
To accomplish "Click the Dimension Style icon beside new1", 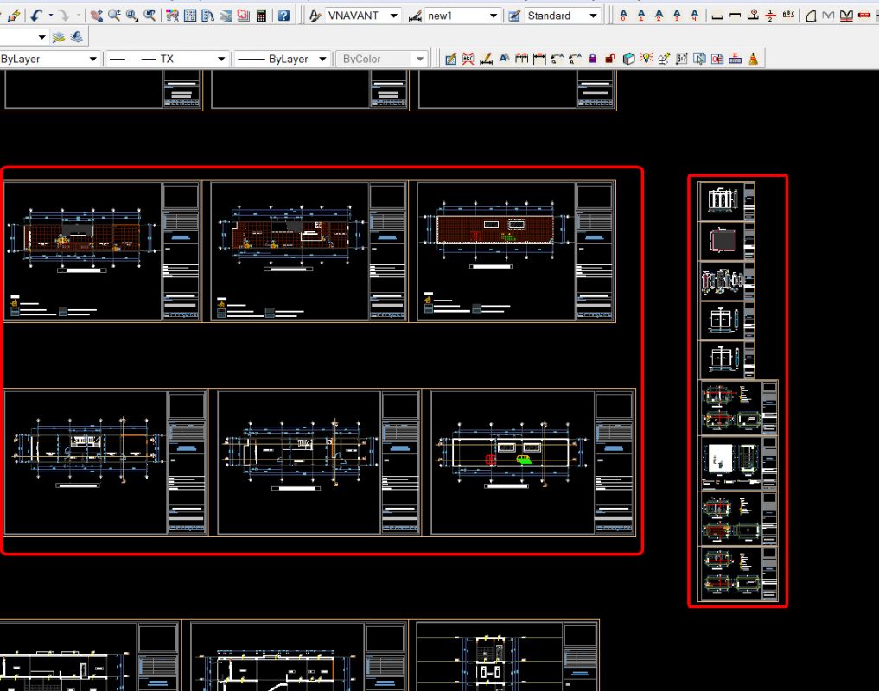I will click(x=415, y=16).
